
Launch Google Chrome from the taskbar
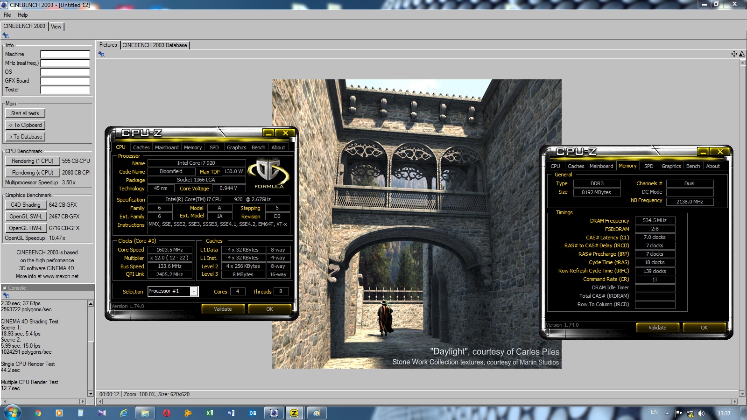tap(38, 413)
